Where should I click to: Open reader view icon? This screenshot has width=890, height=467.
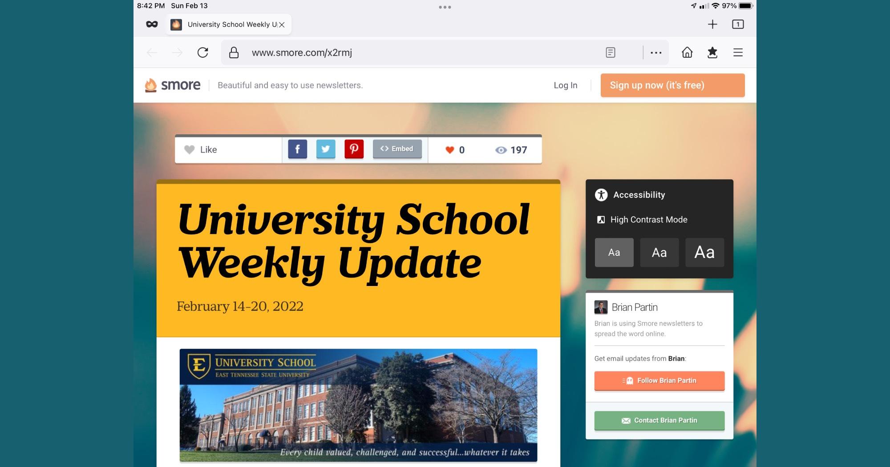pos(611,52)
